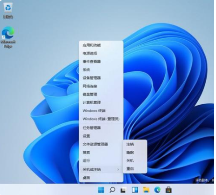Click 关机 to shut down
Image resolution: width=216 pixels, height=195 pixels.
tap(130, 160)
